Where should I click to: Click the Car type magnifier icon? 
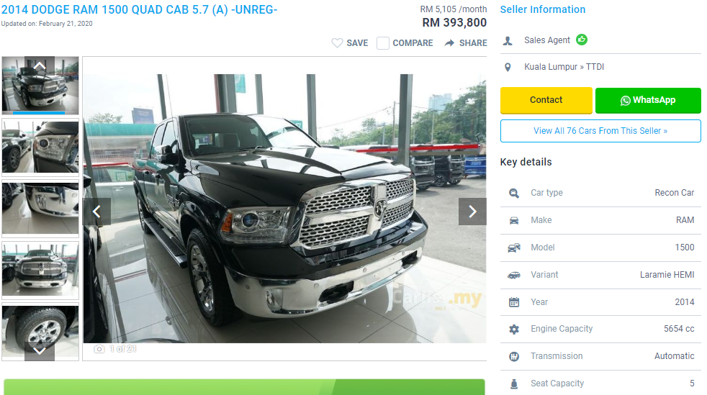pyautogui.click(x=514, y=194)
